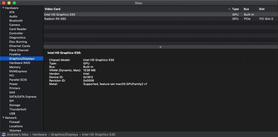Image resolution: width=278 pixels, height=137 pixels.
Task: Open the Ethernet Cards entry
Action: pyautogui.click(x=20, y=46)
